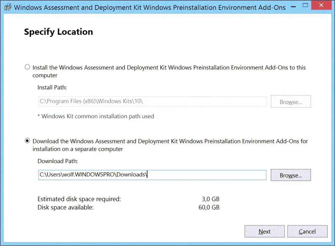The image size is (335, 246).
Task: Maximize the setup window
Action: pos(306,5)
